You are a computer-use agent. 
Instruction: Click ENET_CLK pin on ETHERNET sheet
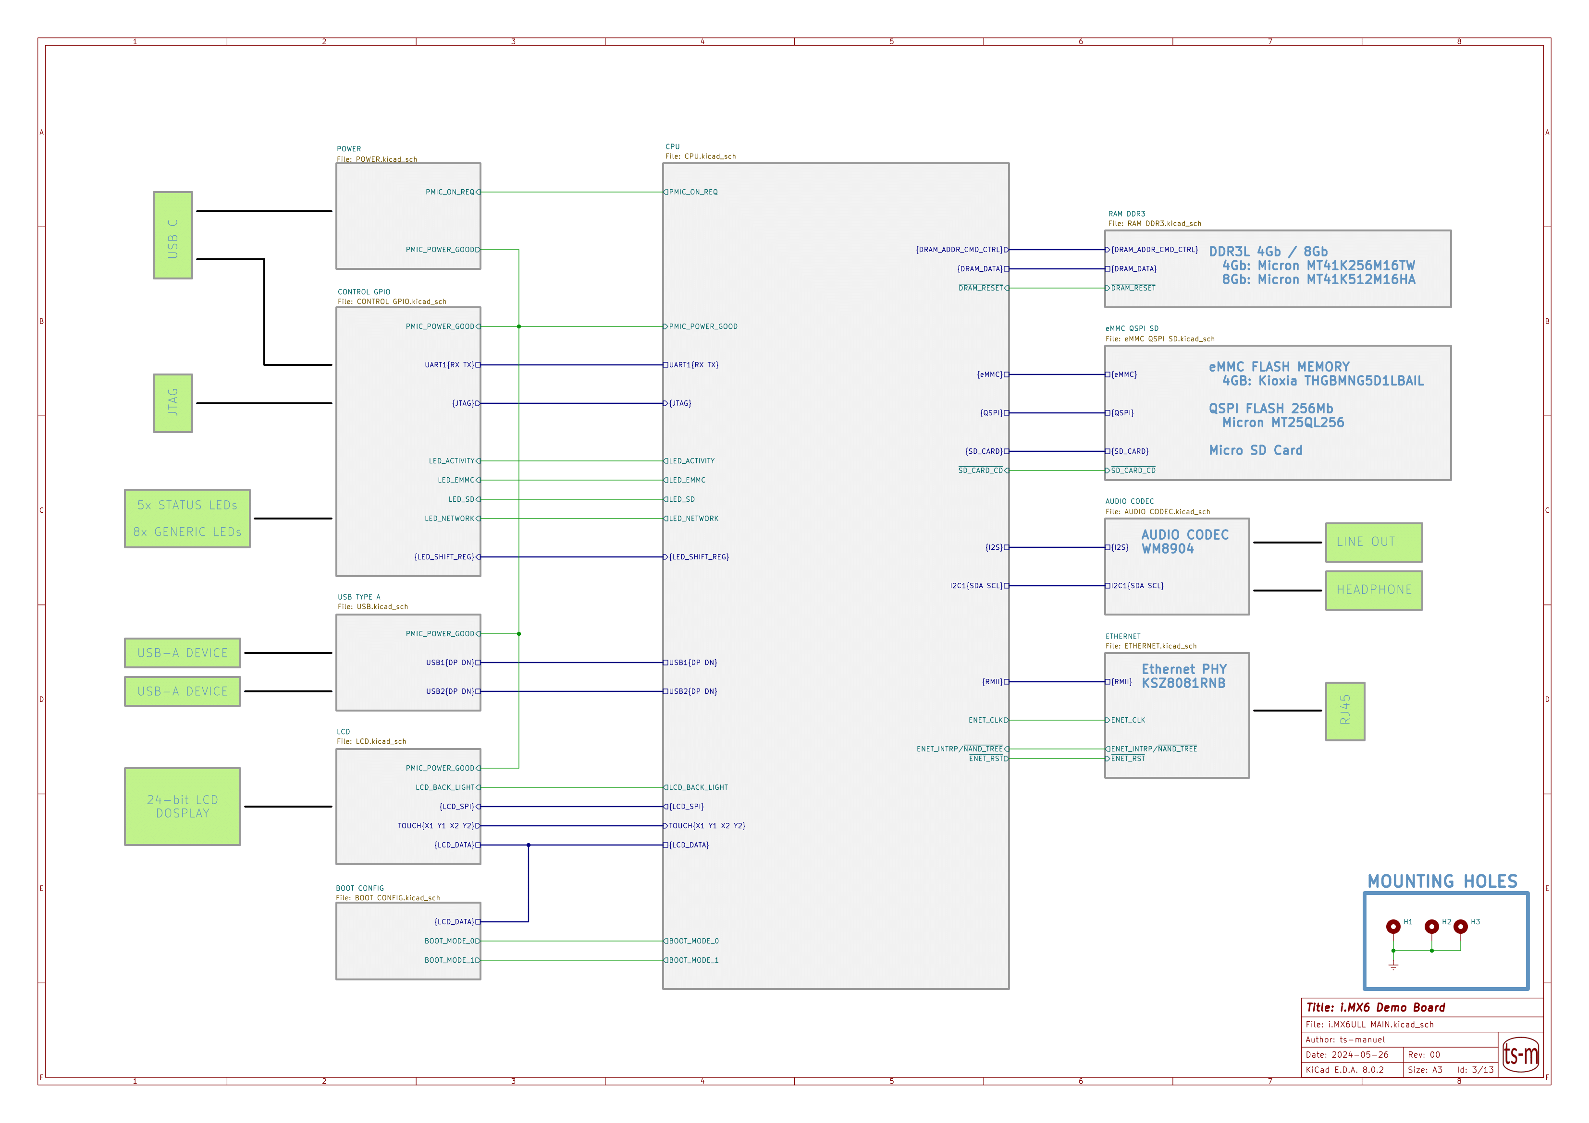(x=1126, y=721)
